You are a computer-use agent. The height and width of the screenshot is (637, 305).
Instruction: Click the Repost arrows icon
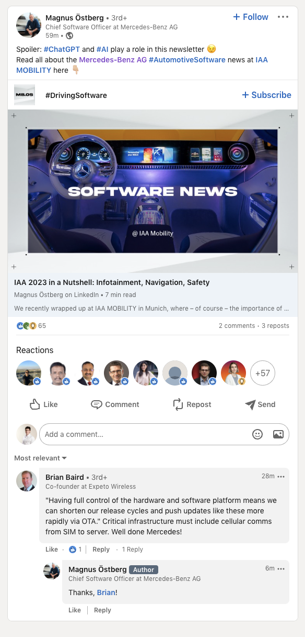pos(178,404)
